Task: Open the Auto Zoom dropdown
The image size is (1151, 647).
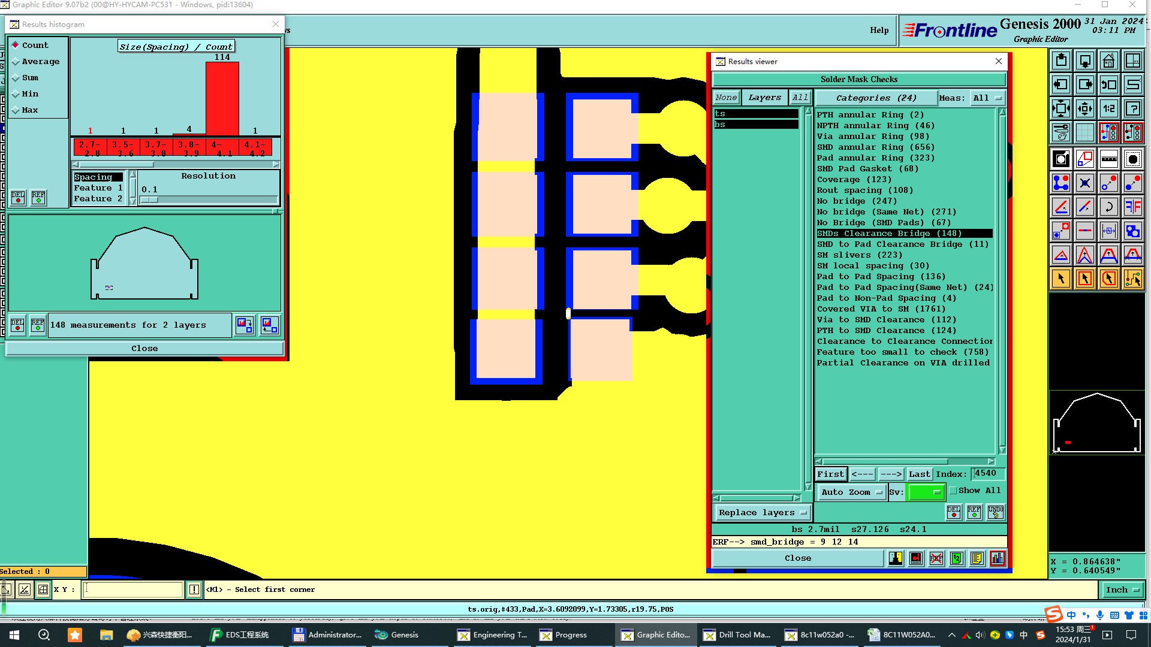Action: pyautogui.click(x=851, y=492)
